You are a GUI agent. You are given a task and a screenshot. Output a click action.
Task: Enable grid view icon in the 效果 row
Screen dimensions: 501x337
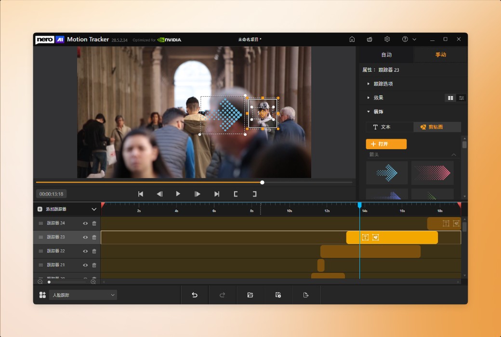(451, 98)
